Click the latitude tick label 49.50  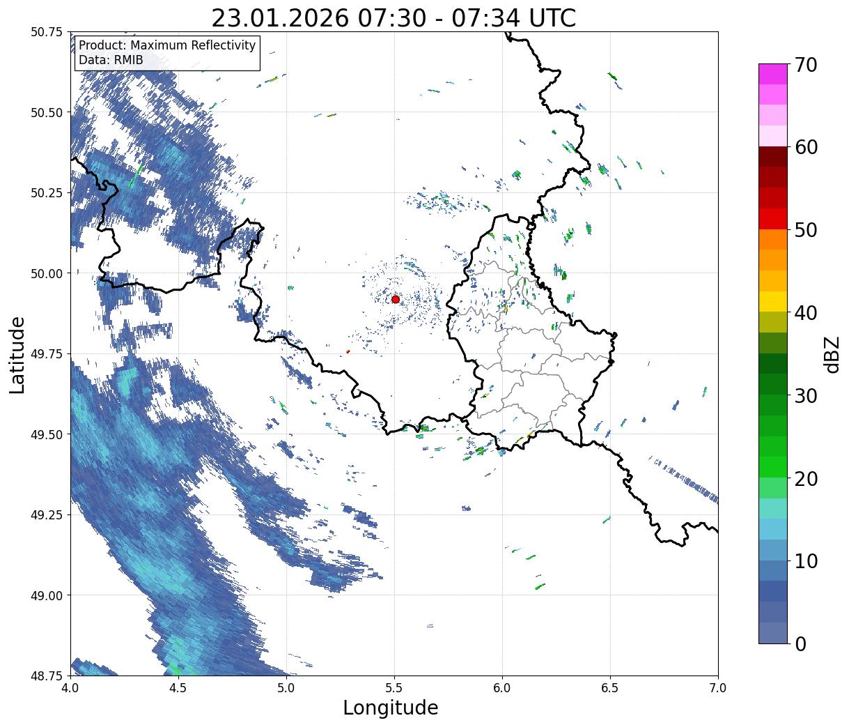(47, 434)
